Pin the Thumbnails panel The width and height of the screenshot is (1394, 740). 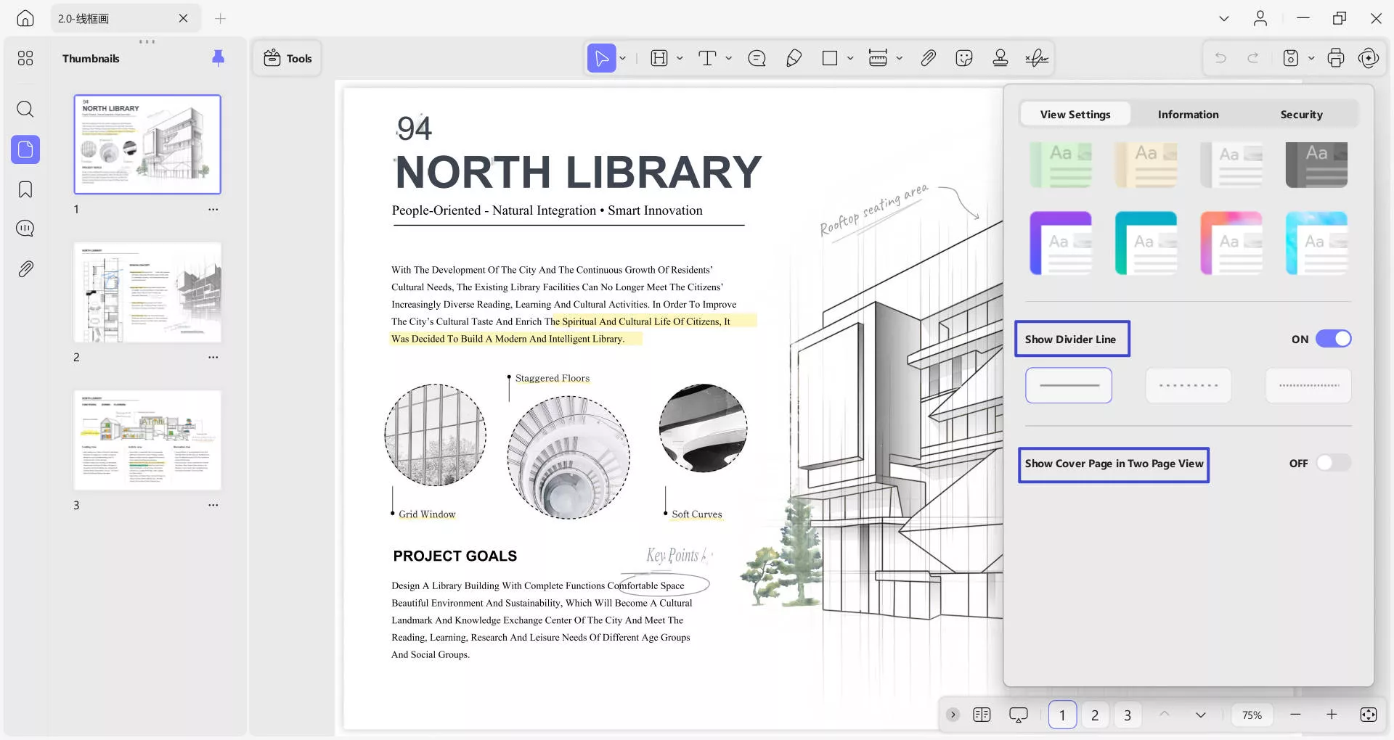pos(218,58)
